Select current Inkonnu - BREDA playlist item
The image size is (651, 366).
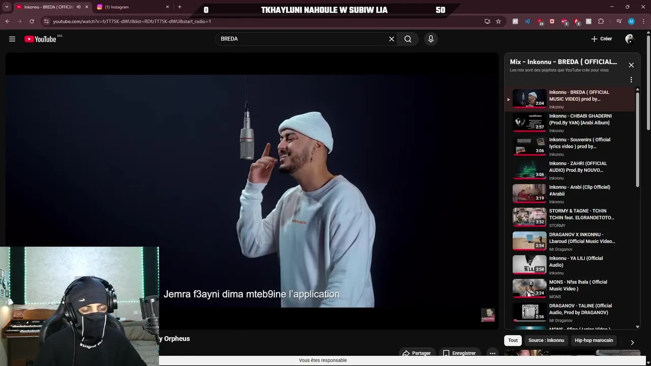tap(570, 99)
